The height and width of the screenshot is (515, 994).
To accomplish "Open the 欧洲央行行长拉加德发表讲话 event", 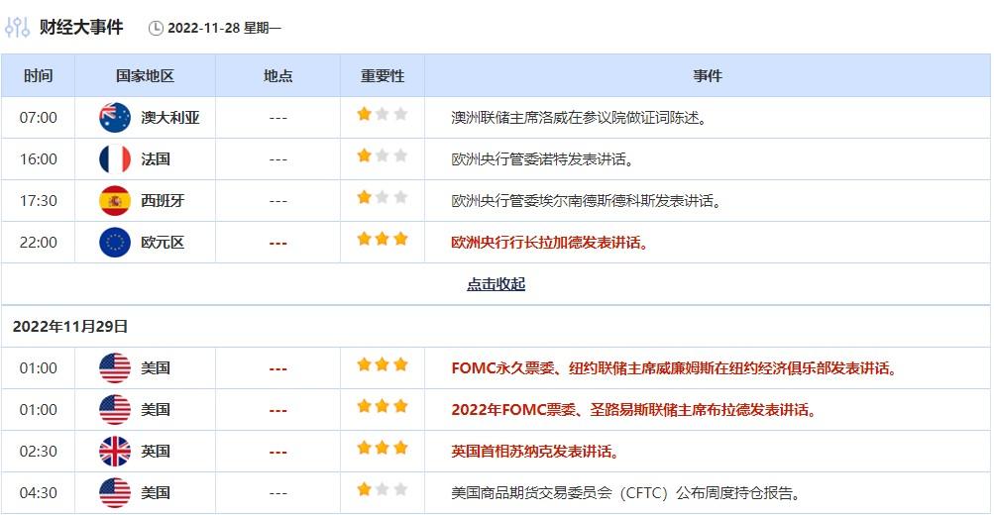I will (550, 243).
